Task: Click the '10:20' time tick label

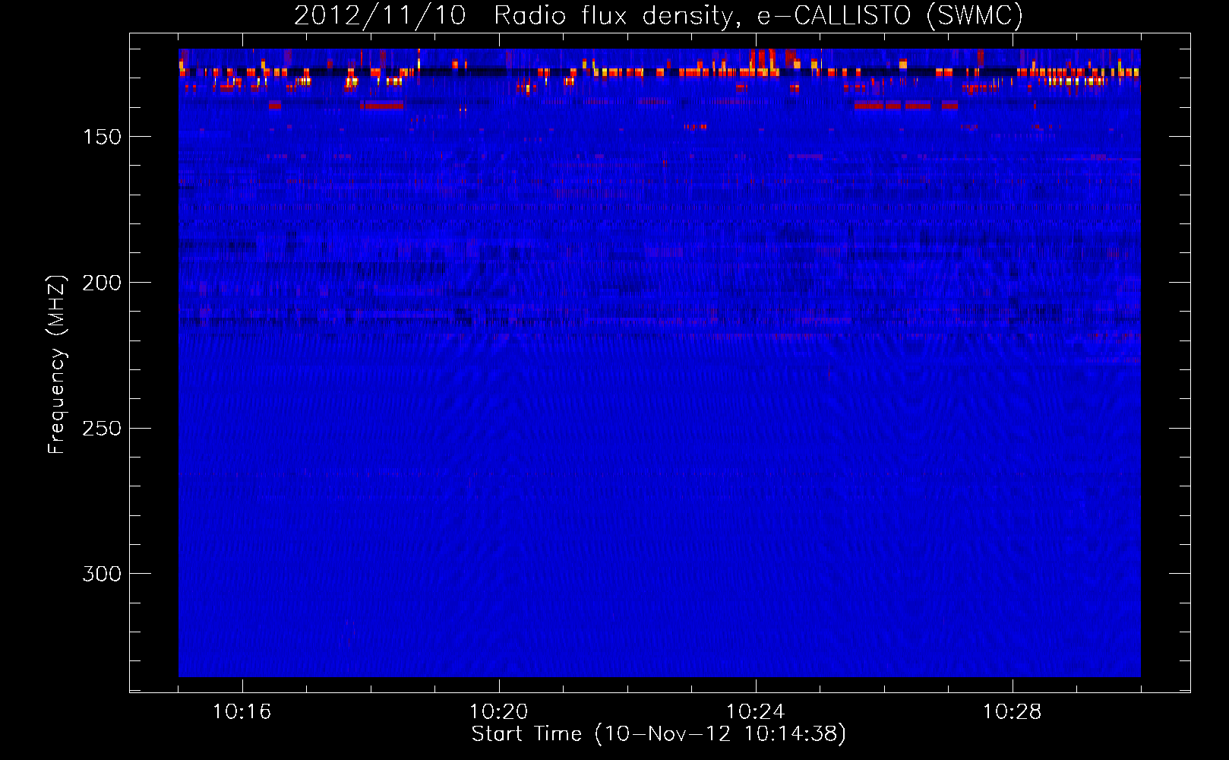Action: pos(499,712)
